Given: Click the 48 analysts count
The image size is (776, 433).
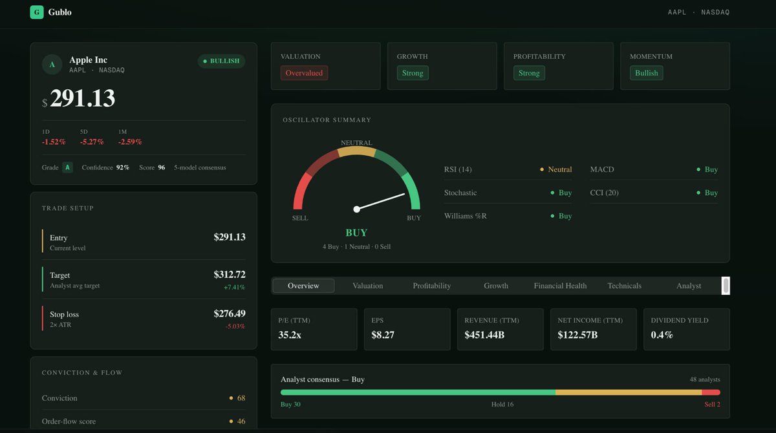Looking at the screenshot, I should click(x=705, y=379).
